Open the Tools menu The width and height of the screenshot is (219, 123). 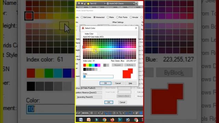[90, 7]
